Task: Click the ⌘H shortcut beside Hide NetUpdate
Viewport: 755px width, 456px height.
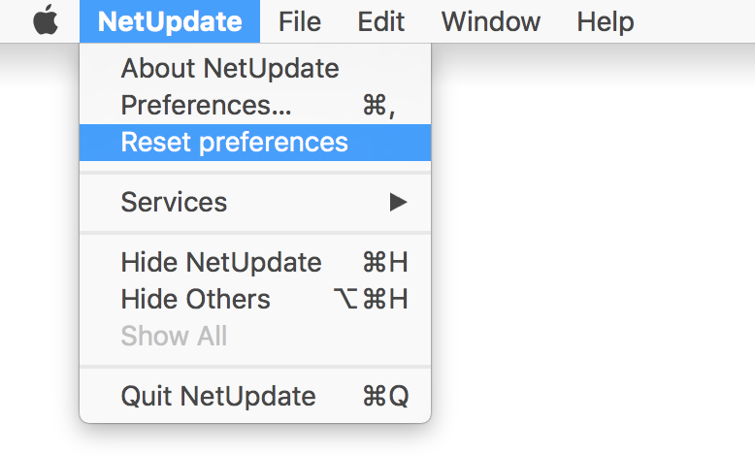Action: click(x=385, y=262)
